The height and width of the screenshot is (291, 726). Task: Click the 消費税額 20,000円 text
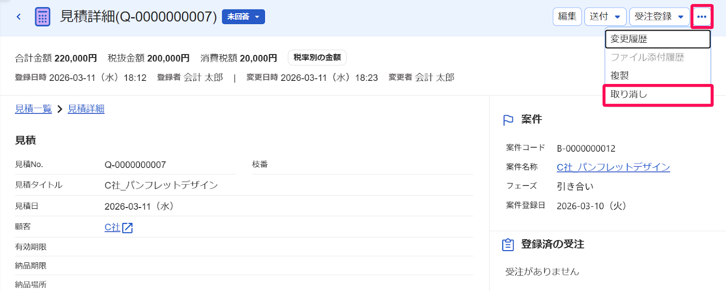(x=239, y=58)
